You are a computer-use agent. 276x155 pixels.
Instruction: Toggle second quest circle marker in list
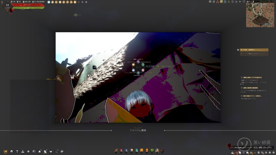pyautogui.click(x=242, y=88)
